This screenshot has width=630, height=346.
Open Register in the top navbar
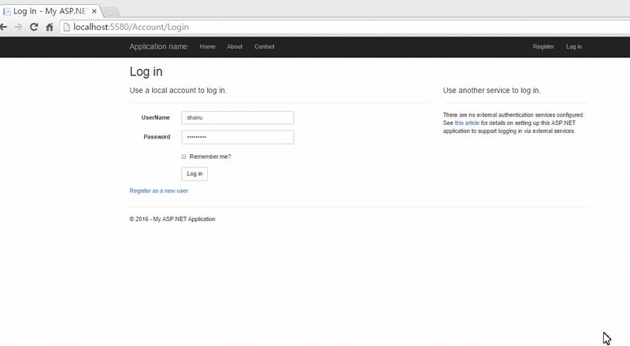(543, 46)
